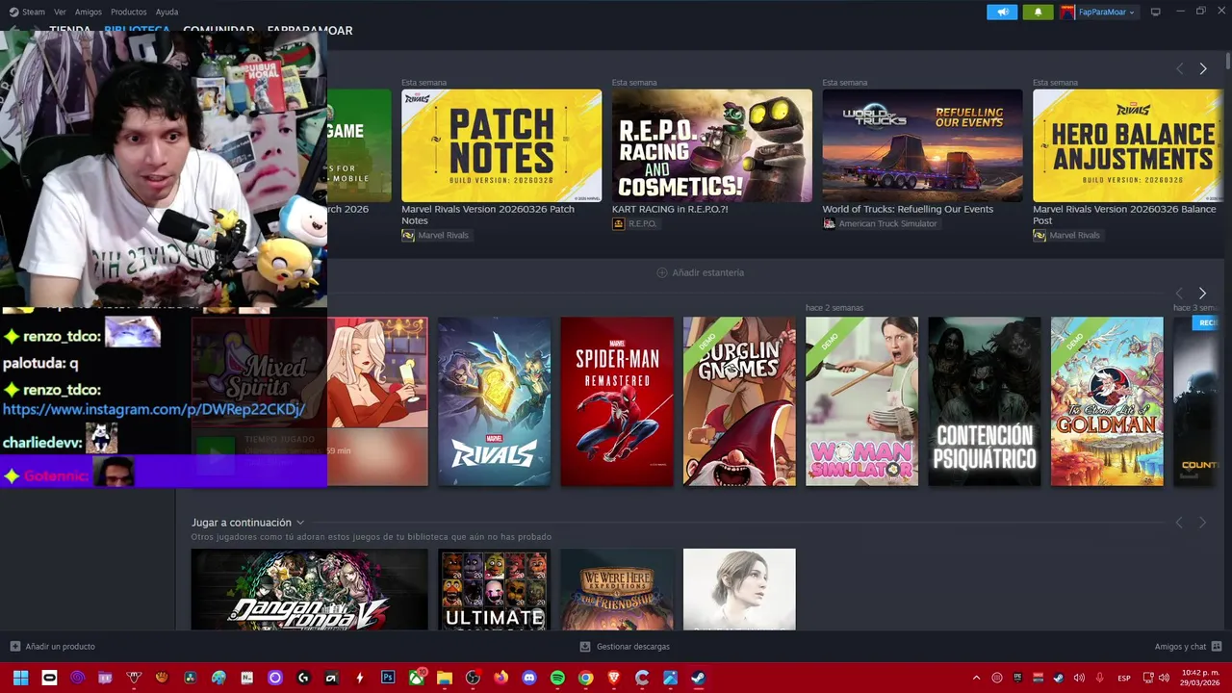Open the Amigos menu
This screenshot has height=693, width=1232.
(88, 12)
